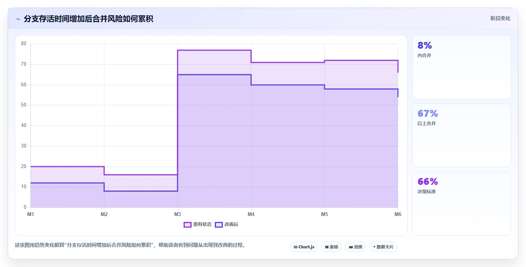Open the 67% 以上合并 stat card
The image size is (526, 267).
pyautogui.click(x=461, y=135)
